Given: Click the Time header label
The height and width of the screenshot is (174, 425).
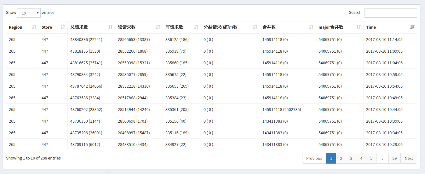Looking at the screenshot, I should [x=371, y=27].
